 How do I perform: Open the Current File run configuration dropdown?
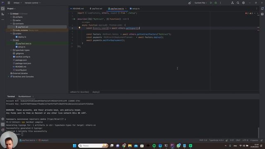coord(200,3)
